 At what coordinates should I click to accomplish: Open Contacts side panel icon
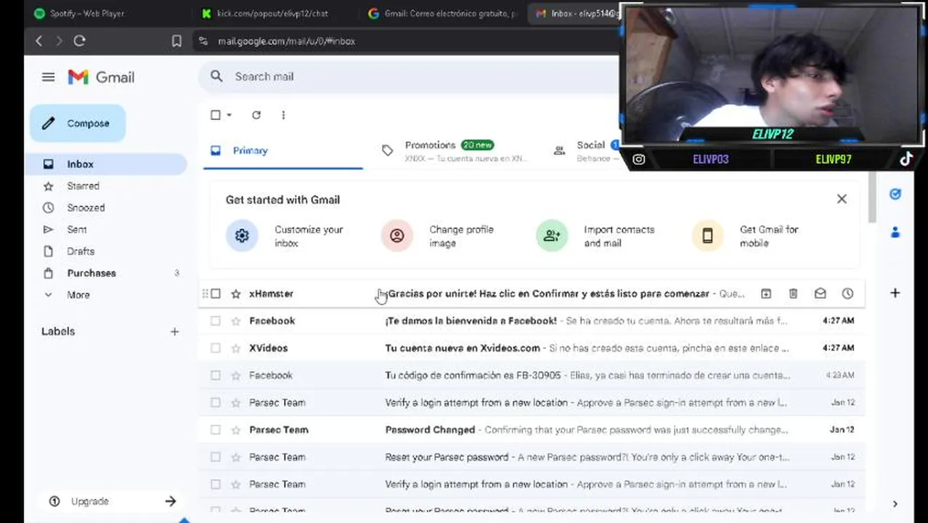click(895, 232)
